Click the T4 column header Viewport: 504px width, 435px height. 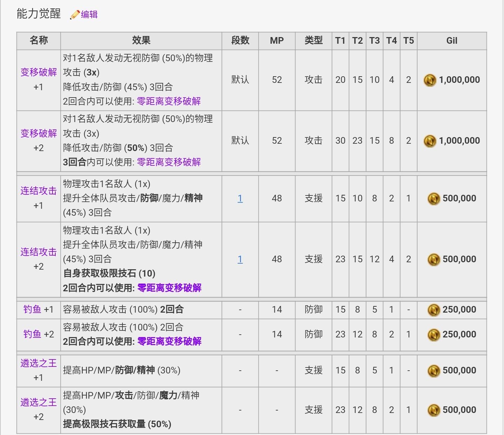point(391,41)
